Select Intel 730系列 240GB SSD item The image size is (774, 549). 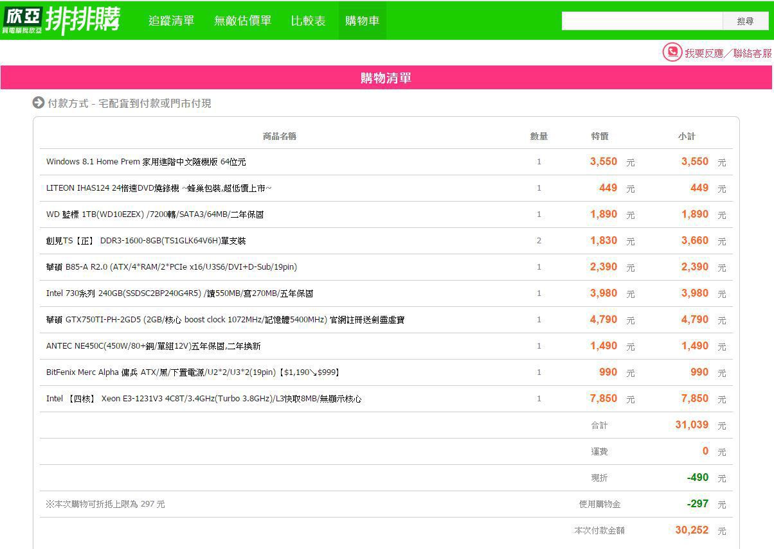pos(179,293)
